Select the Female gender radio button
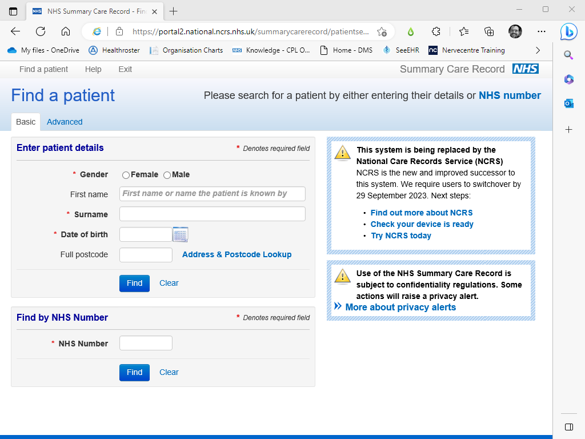This screenshot has height=439, width=585. pos(126,175)
